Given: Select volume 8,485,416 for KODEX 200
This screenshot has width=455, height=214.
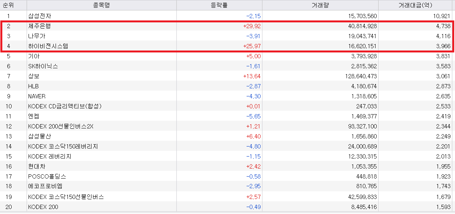Looking at the screenshot, I should [364, 207].
